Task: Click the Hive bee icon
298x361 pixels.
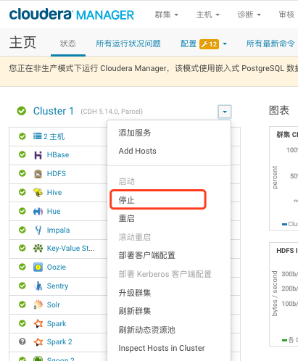Action: pyautogui.click(x=38, y=192)
